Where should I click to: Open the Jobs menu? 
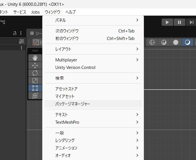click(35, 12)
